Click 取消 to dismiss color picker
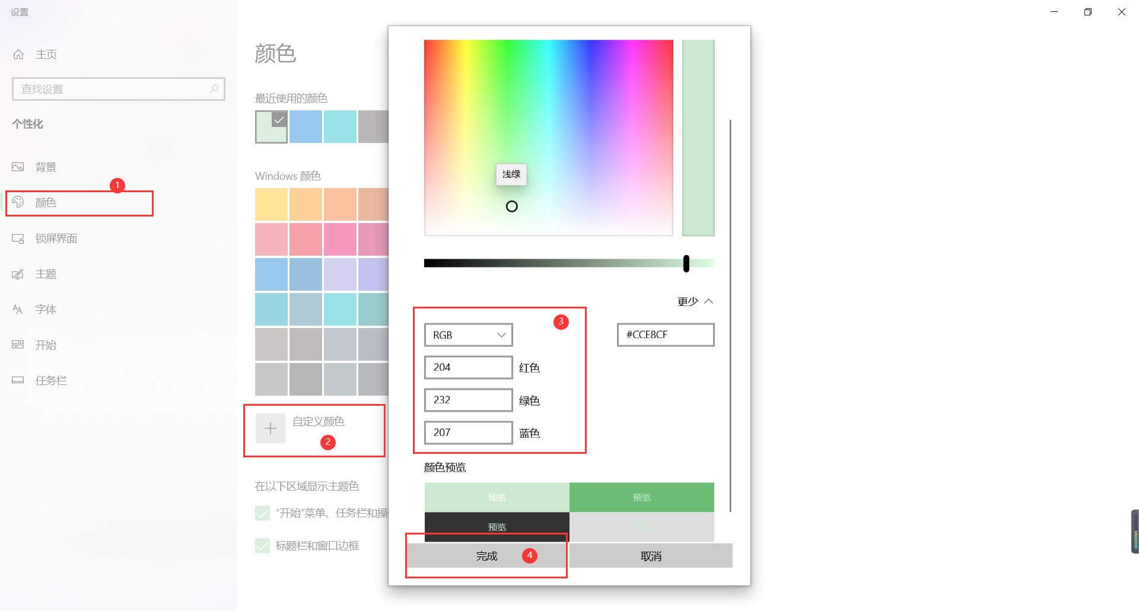 click(651, 556)
